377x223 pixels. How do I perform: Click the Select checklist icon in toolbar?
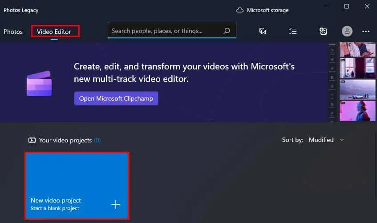(x=293, y=31)
